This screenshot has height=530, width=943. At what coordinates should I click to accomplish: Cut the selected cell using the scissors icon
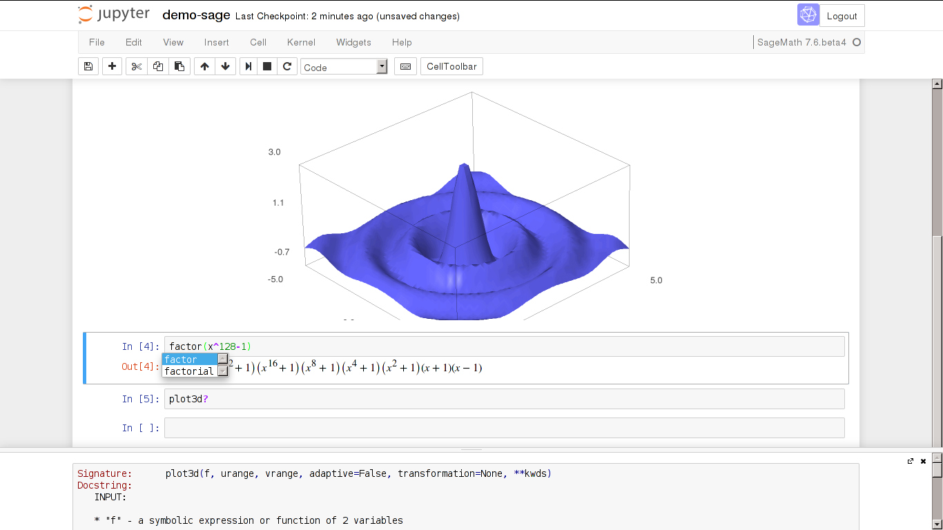[136, 67]
